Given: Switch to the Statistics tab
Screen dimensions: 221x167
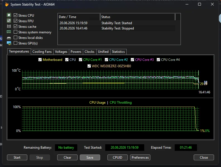Looking at the screenshot, I should click(118, 52).
